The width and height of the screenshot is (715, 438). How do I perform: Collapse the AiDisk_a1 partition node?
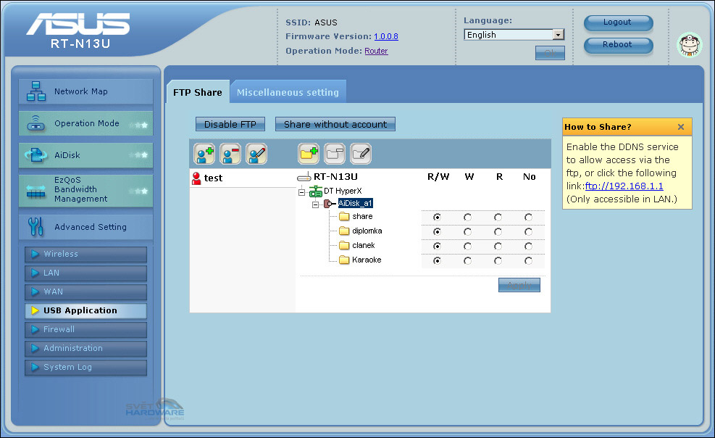tap(315, 204)
